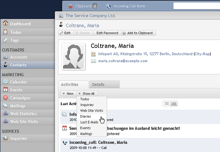Click Maria Coltrane's profile photo placeholder
This screenshot has width=220, height=152.
pyautogui.click(x=74, y=56)
